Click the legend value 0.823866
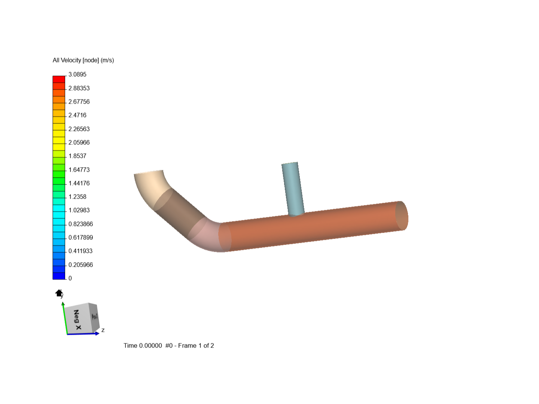Image resolution: width=539 pixels, height=404 pixels. [80, 224]
